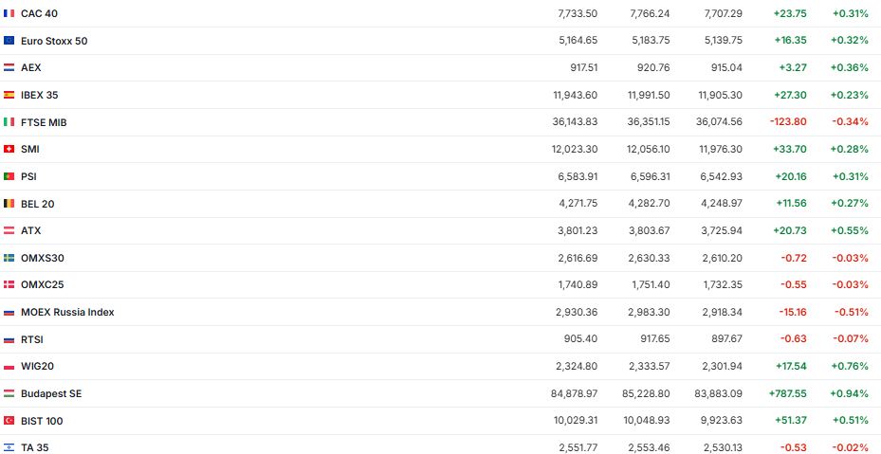The width and height of the screenshot is (881, 454).
Task: Click the Turkey flag icon beside BIST 100
Action: [9, 421]
